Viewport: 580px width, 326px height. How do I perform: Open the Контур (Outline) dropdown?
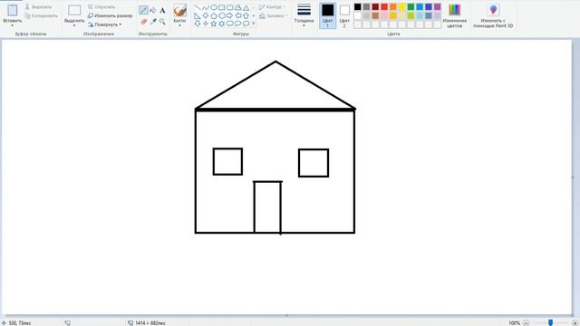(x=272, y=7)
